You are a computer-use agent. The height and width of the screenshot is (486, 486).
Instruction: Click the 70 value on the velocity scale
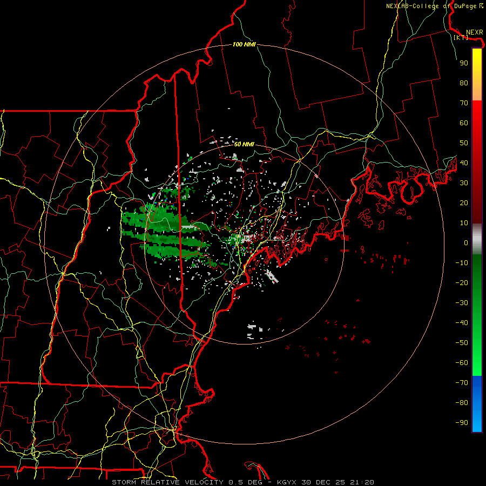(x=464, y=103)
